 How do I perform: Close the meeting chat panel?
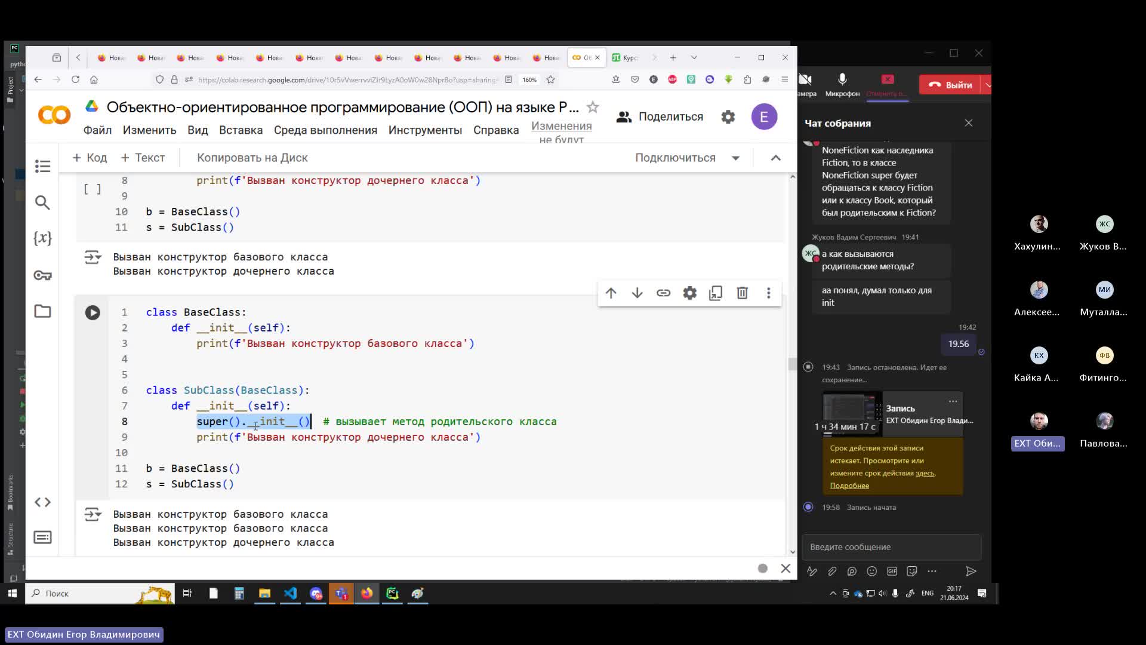pos(968,123)
